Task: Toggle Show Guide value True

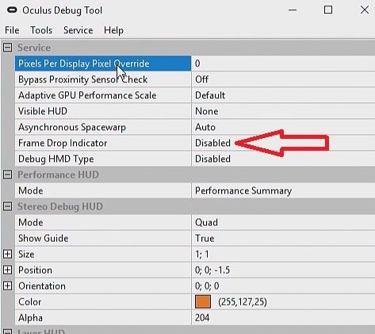Action: pyautogui.click(x=284, y=238)
